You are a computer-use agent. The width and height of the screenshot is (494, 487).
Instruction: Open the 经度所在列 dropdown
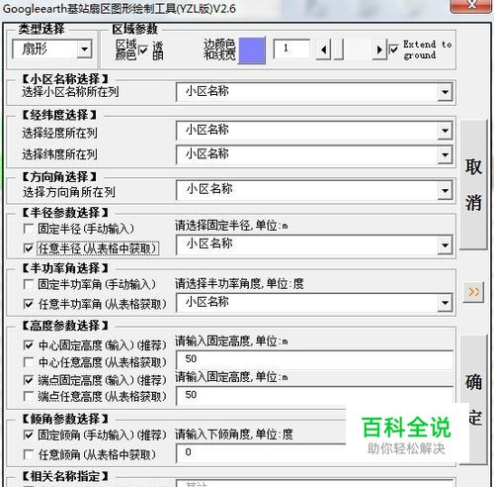coord(445,131)
